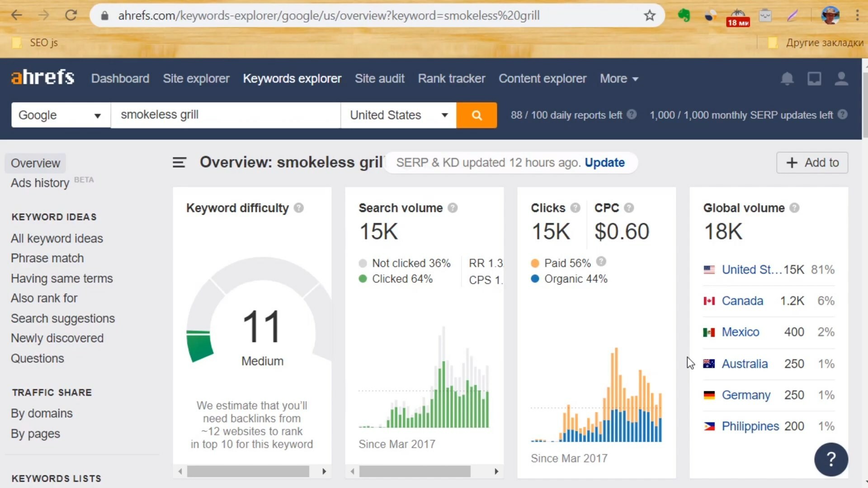868x488 pixels.
Task: Open the user account icon in ahrefs header
Action: 841,79
